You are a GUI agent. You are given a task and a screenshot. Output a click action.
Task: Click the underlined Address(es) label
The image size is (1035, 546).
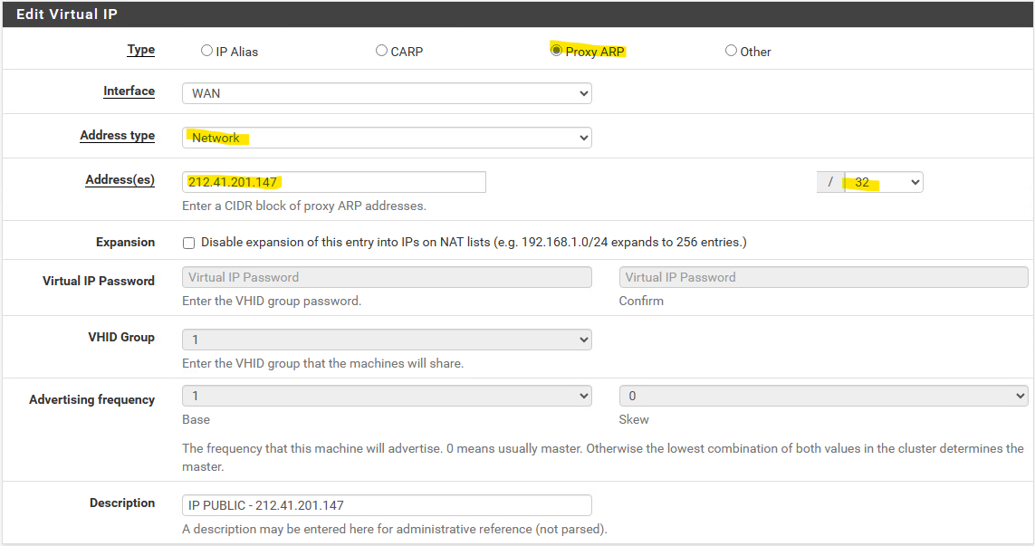pos(120,180)
